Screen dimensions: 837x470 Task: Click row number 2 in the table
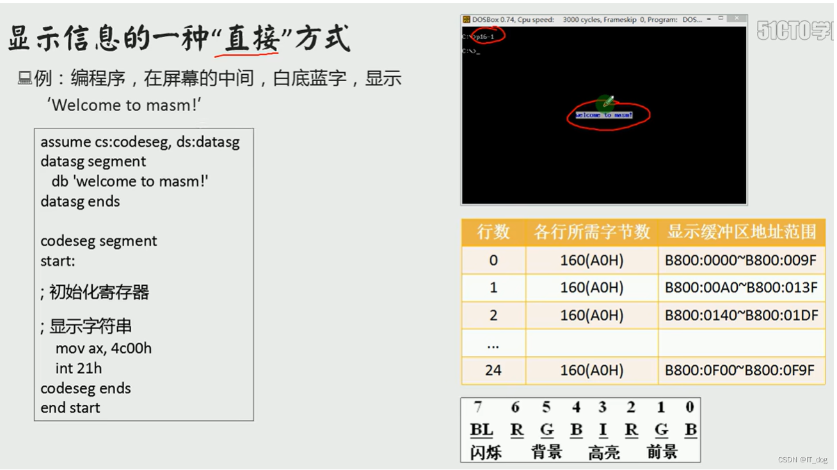(x=493, y=315)
